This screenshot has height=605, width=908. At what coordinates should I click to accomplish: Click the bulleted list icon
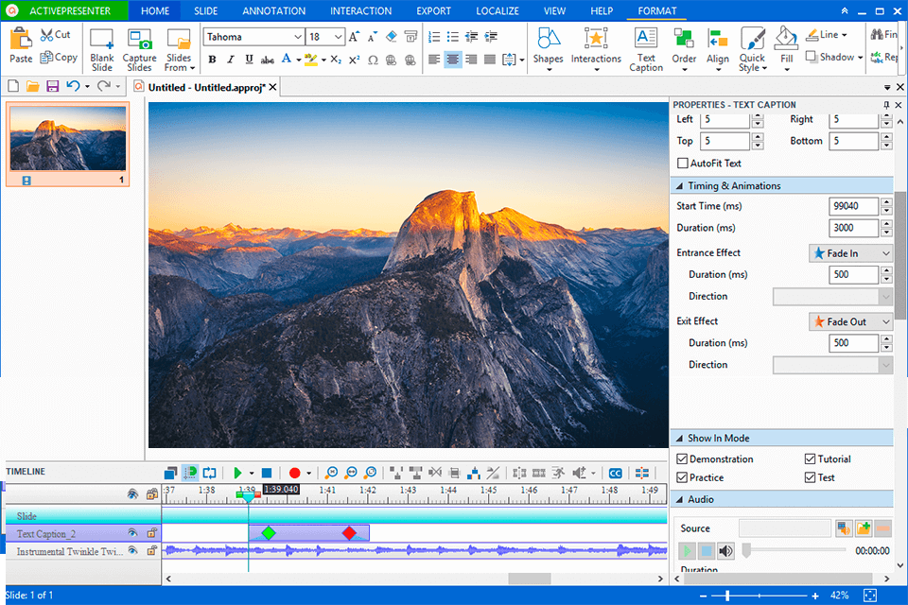[x=453, y=37]
